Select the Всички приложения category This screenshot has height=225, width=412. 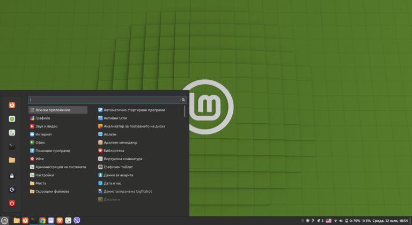(58, 110)
